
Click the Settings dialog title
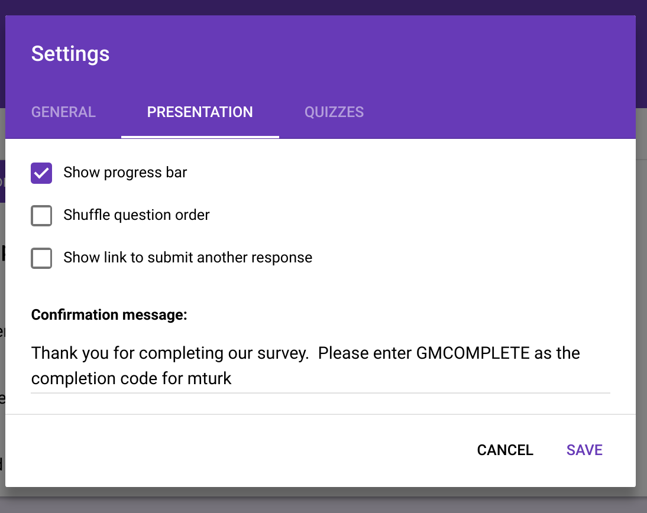70,54
